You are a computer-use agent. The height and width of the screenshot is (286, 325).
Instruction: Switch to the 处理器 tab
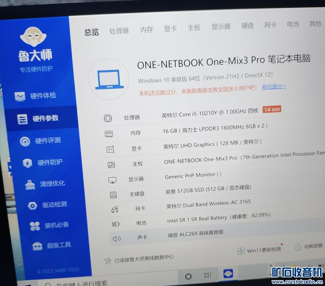tap(119, 31)
